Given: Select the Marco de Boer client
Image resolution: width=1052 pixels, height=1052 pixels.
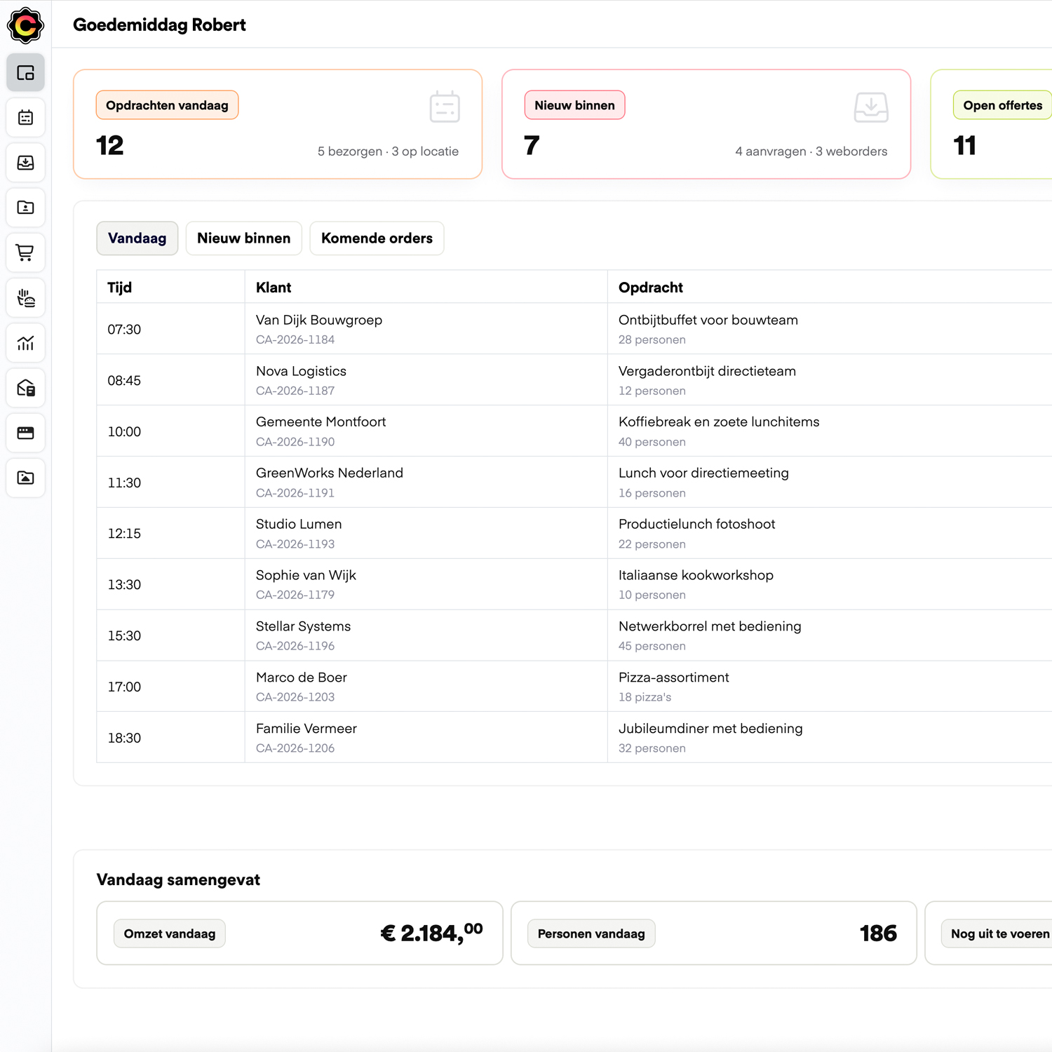Looking at the screenshot, I should pyautogui.click(x=302, y=677).
